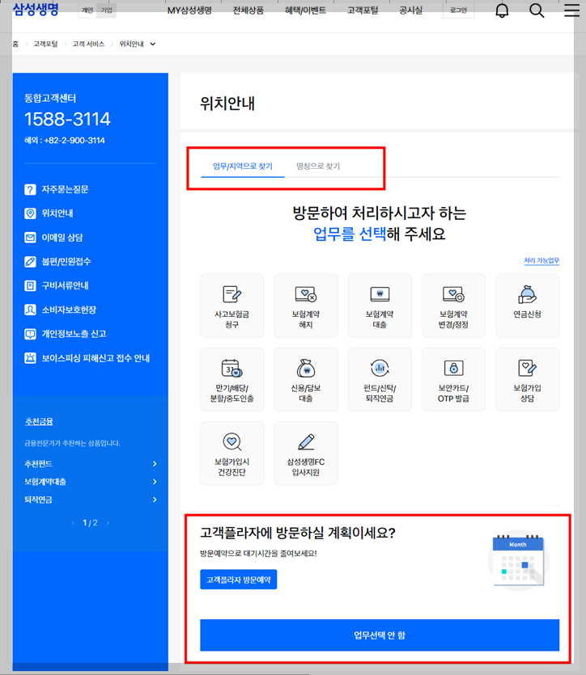Viewport: 586px width, 675px height.
Task: Click the 개인정보노출 신고 icon
Action: pyautogui.click(x=30, y=334)
